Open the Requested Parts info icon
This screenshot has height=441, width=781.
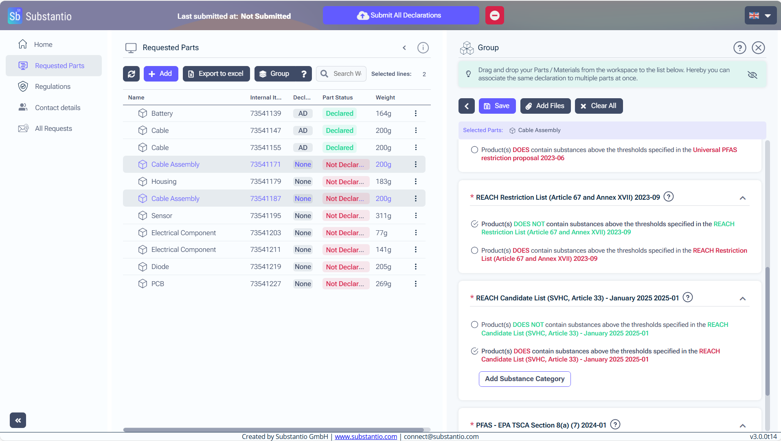coord(423,48)
